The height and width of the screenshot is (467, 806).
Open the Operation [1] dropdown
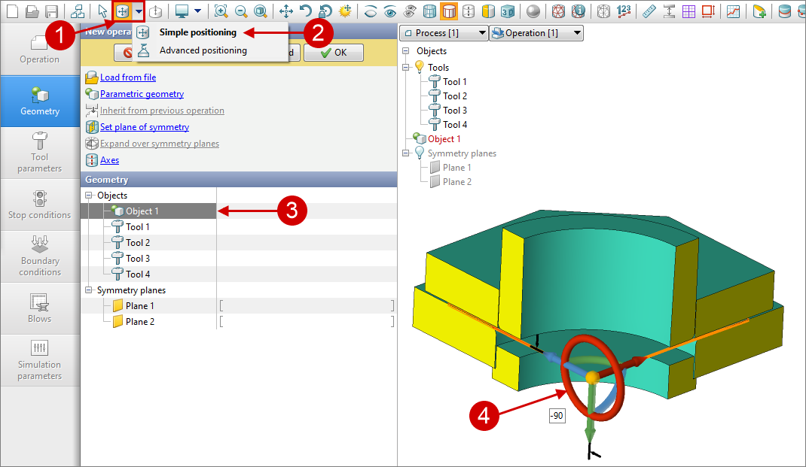pos(536,33)
